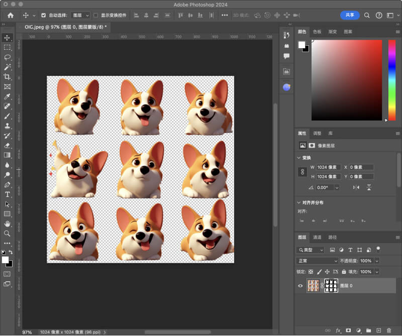The image size is (402, 336).
Task: Click the delete layer trash icon
Action: 389,330
